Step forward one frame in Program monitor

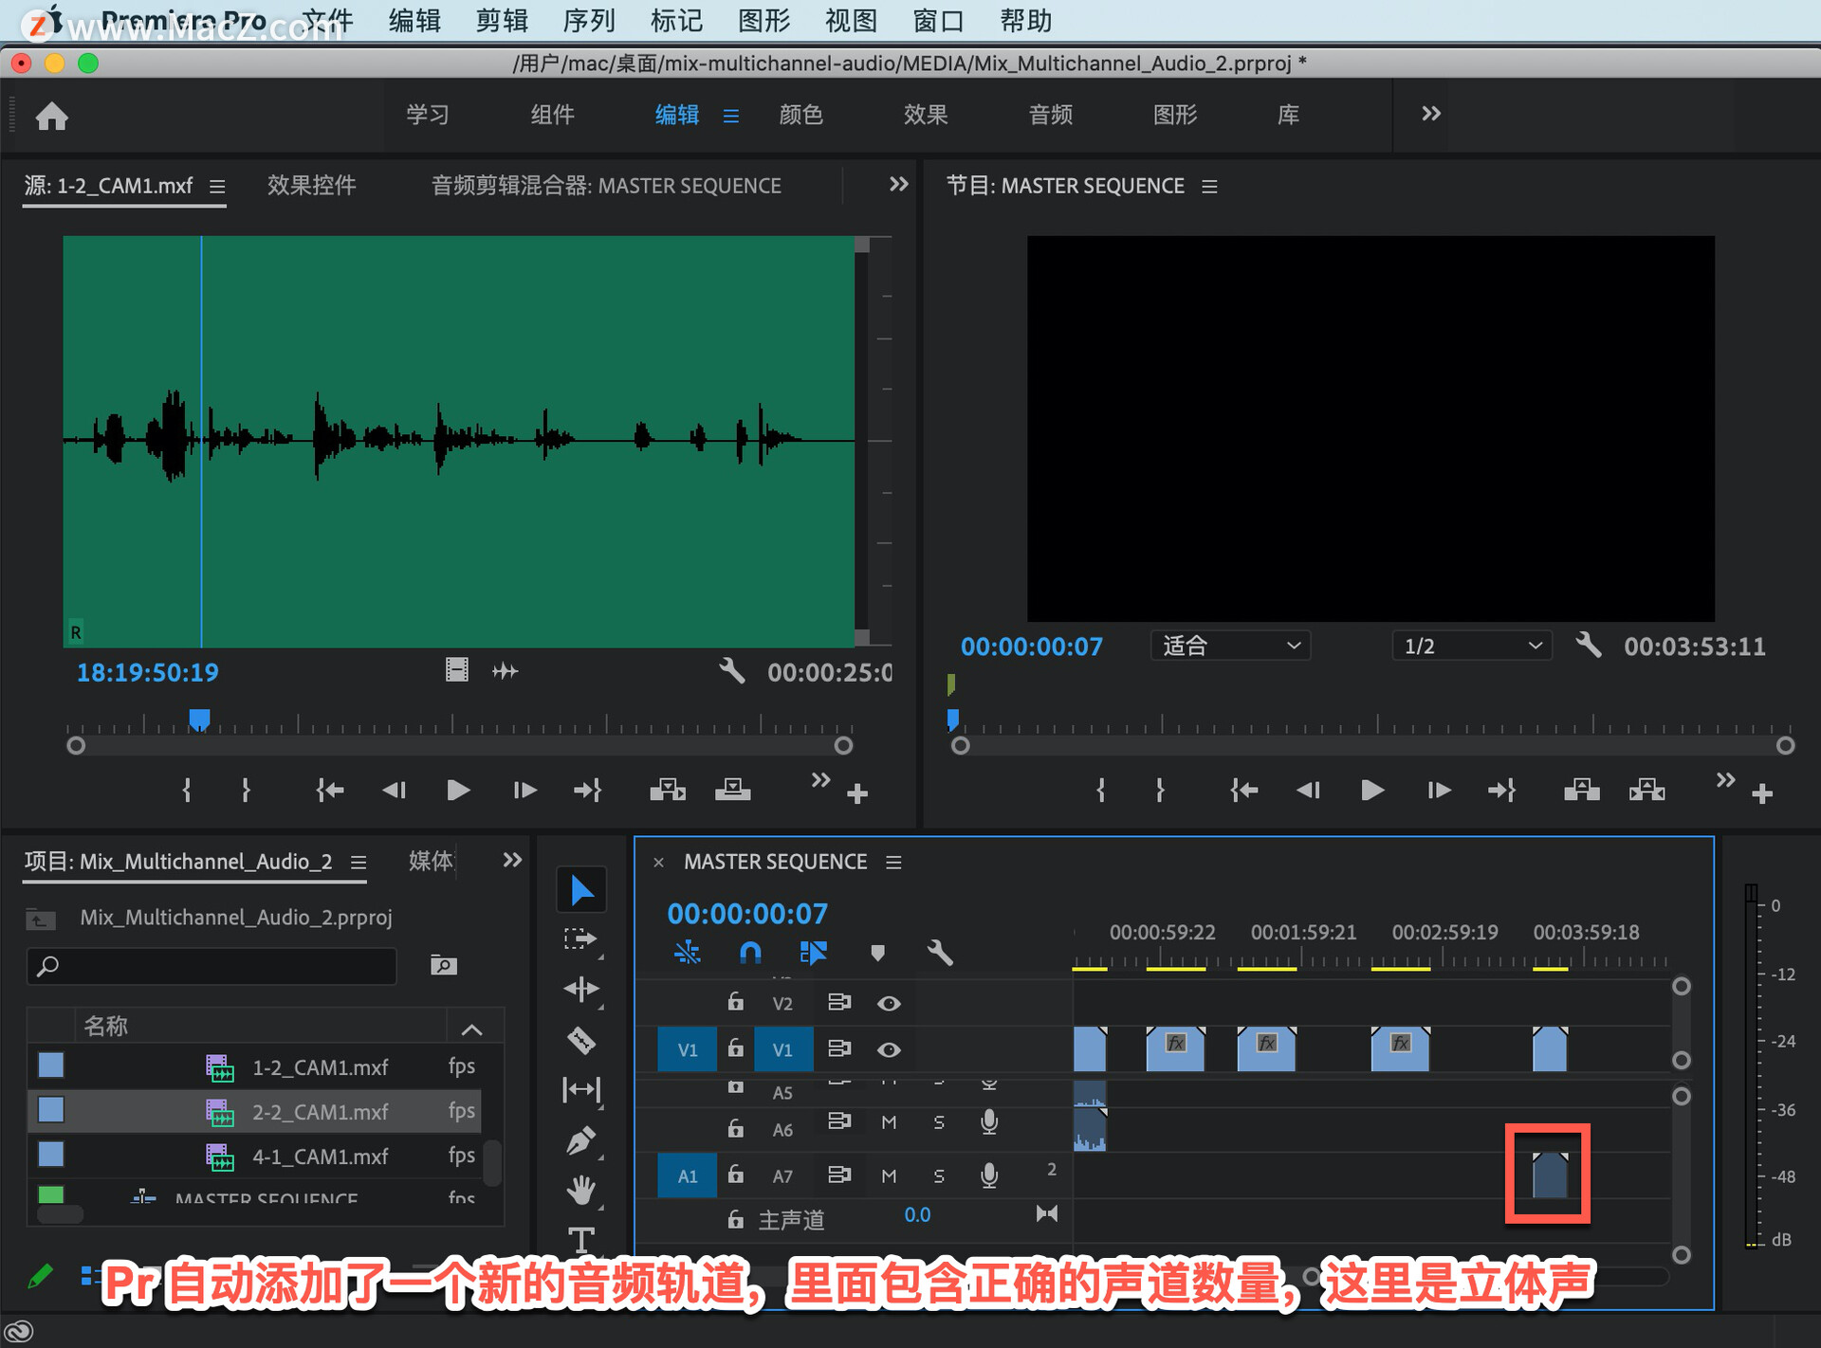point(1439,790)
